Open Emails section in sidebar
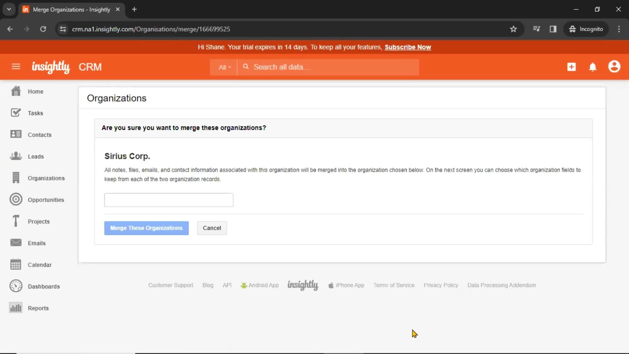This screenshot has height=354, width=629. pyautogui.click(x=37, y=243)
